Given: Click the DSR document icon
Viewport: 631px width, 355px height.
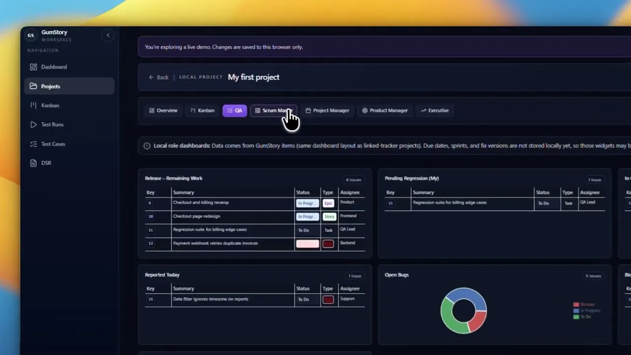Looking at the screenshot, I should click(34, 163).
